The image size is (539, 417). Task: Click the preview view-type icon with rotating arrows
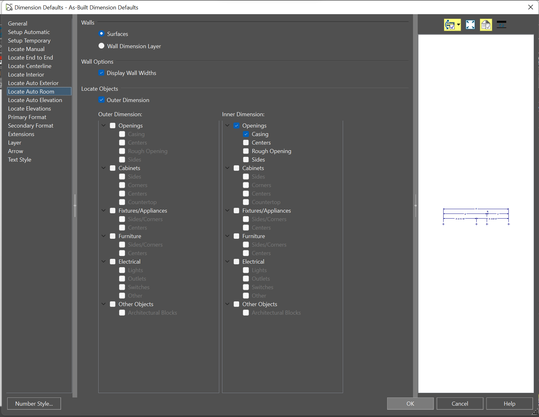coord(450,25)
